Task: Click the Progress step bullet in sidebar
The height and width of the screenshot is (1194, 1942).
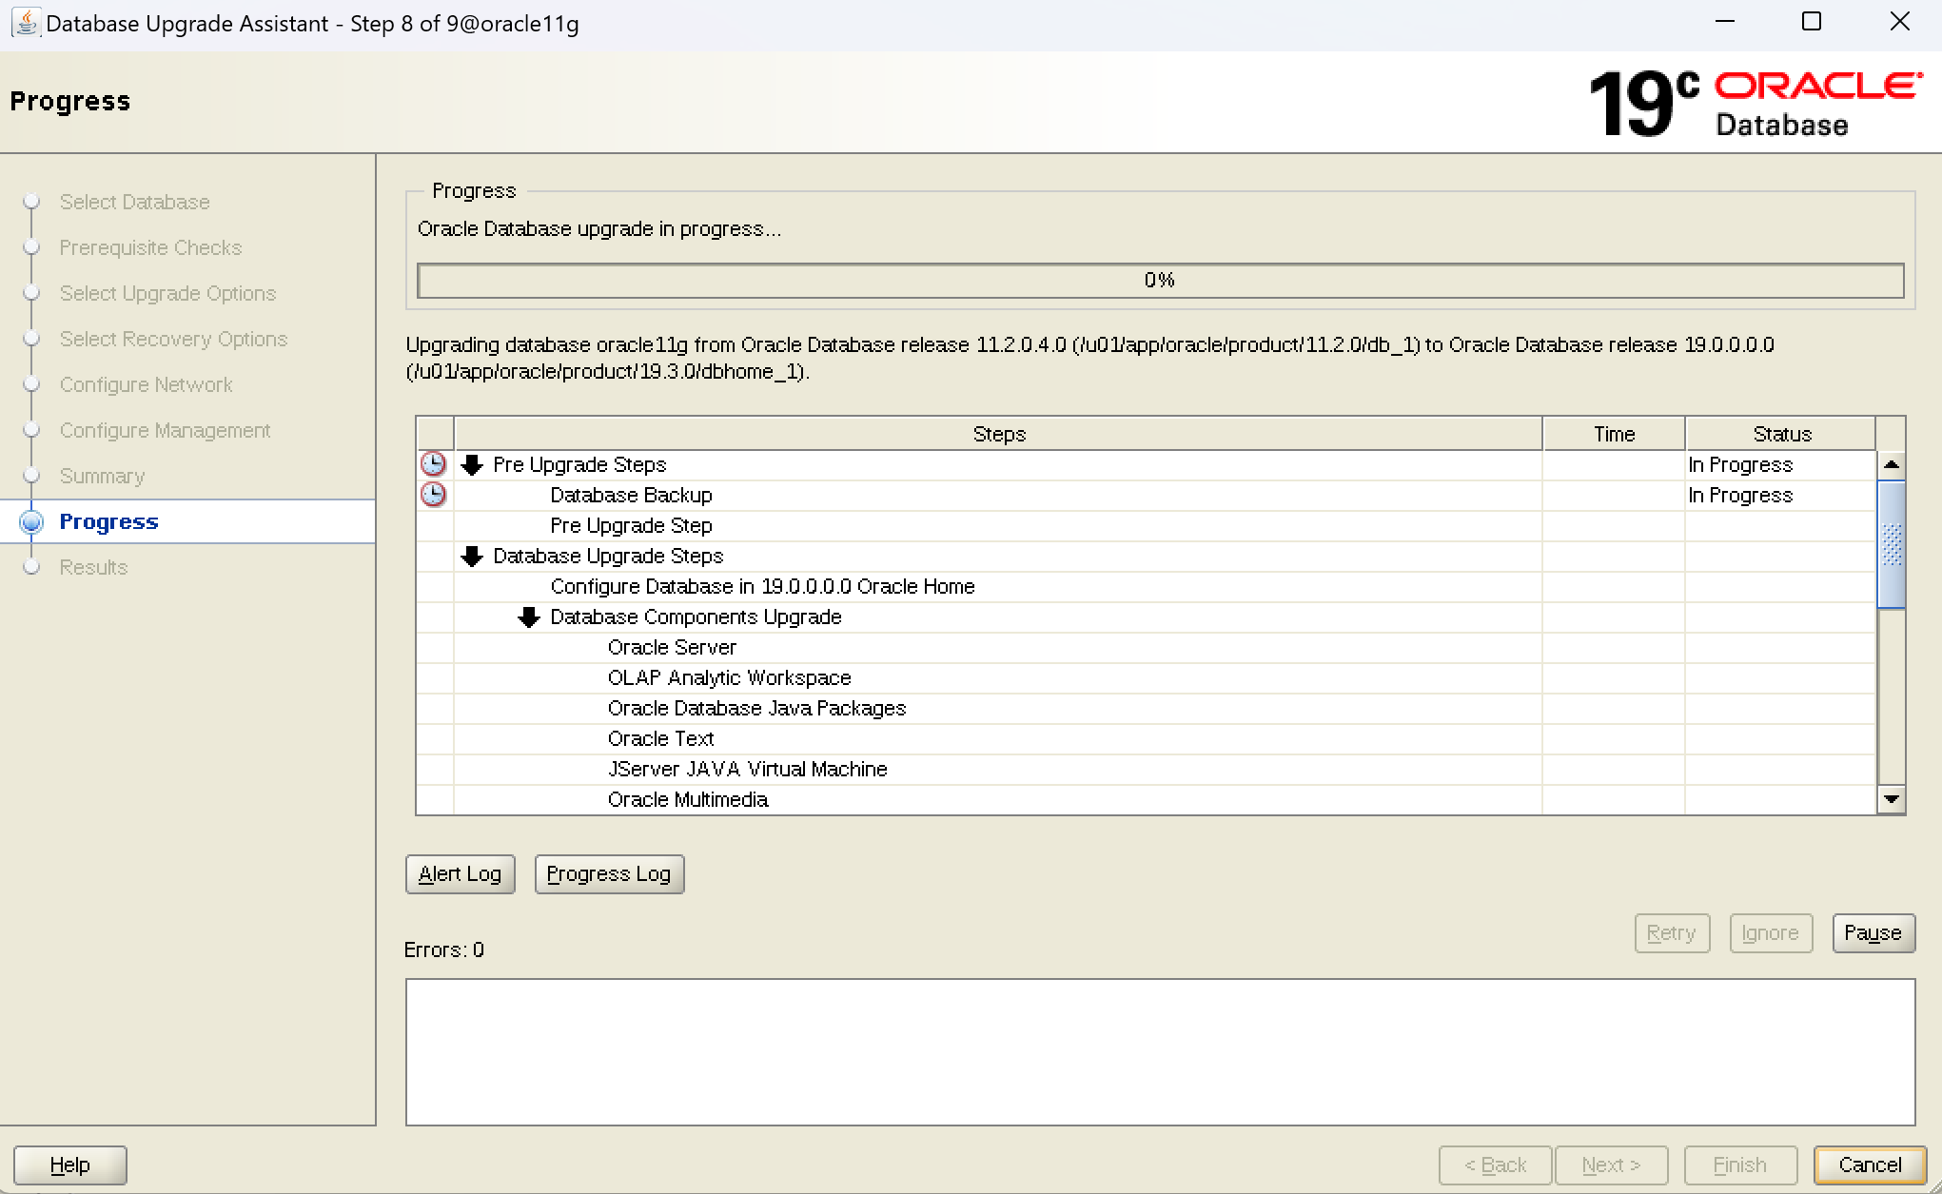Action: click(x=31, y=521)
